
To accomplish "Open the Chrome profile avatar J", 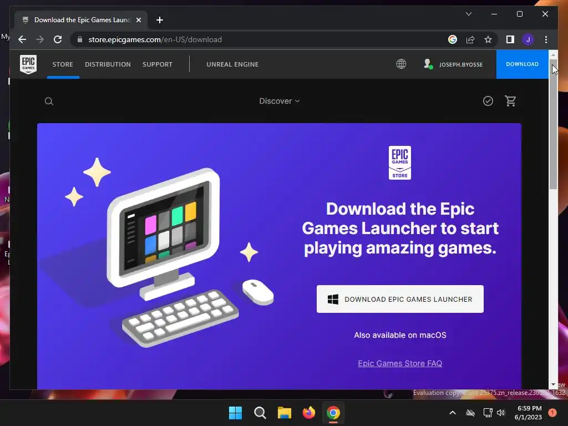I will 528,39.
